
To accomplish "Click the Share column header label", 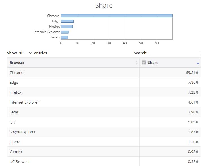I will click(153, 62).
